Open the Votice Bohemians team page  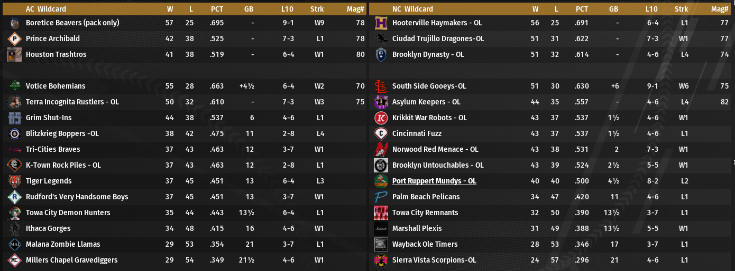point(56,86)
